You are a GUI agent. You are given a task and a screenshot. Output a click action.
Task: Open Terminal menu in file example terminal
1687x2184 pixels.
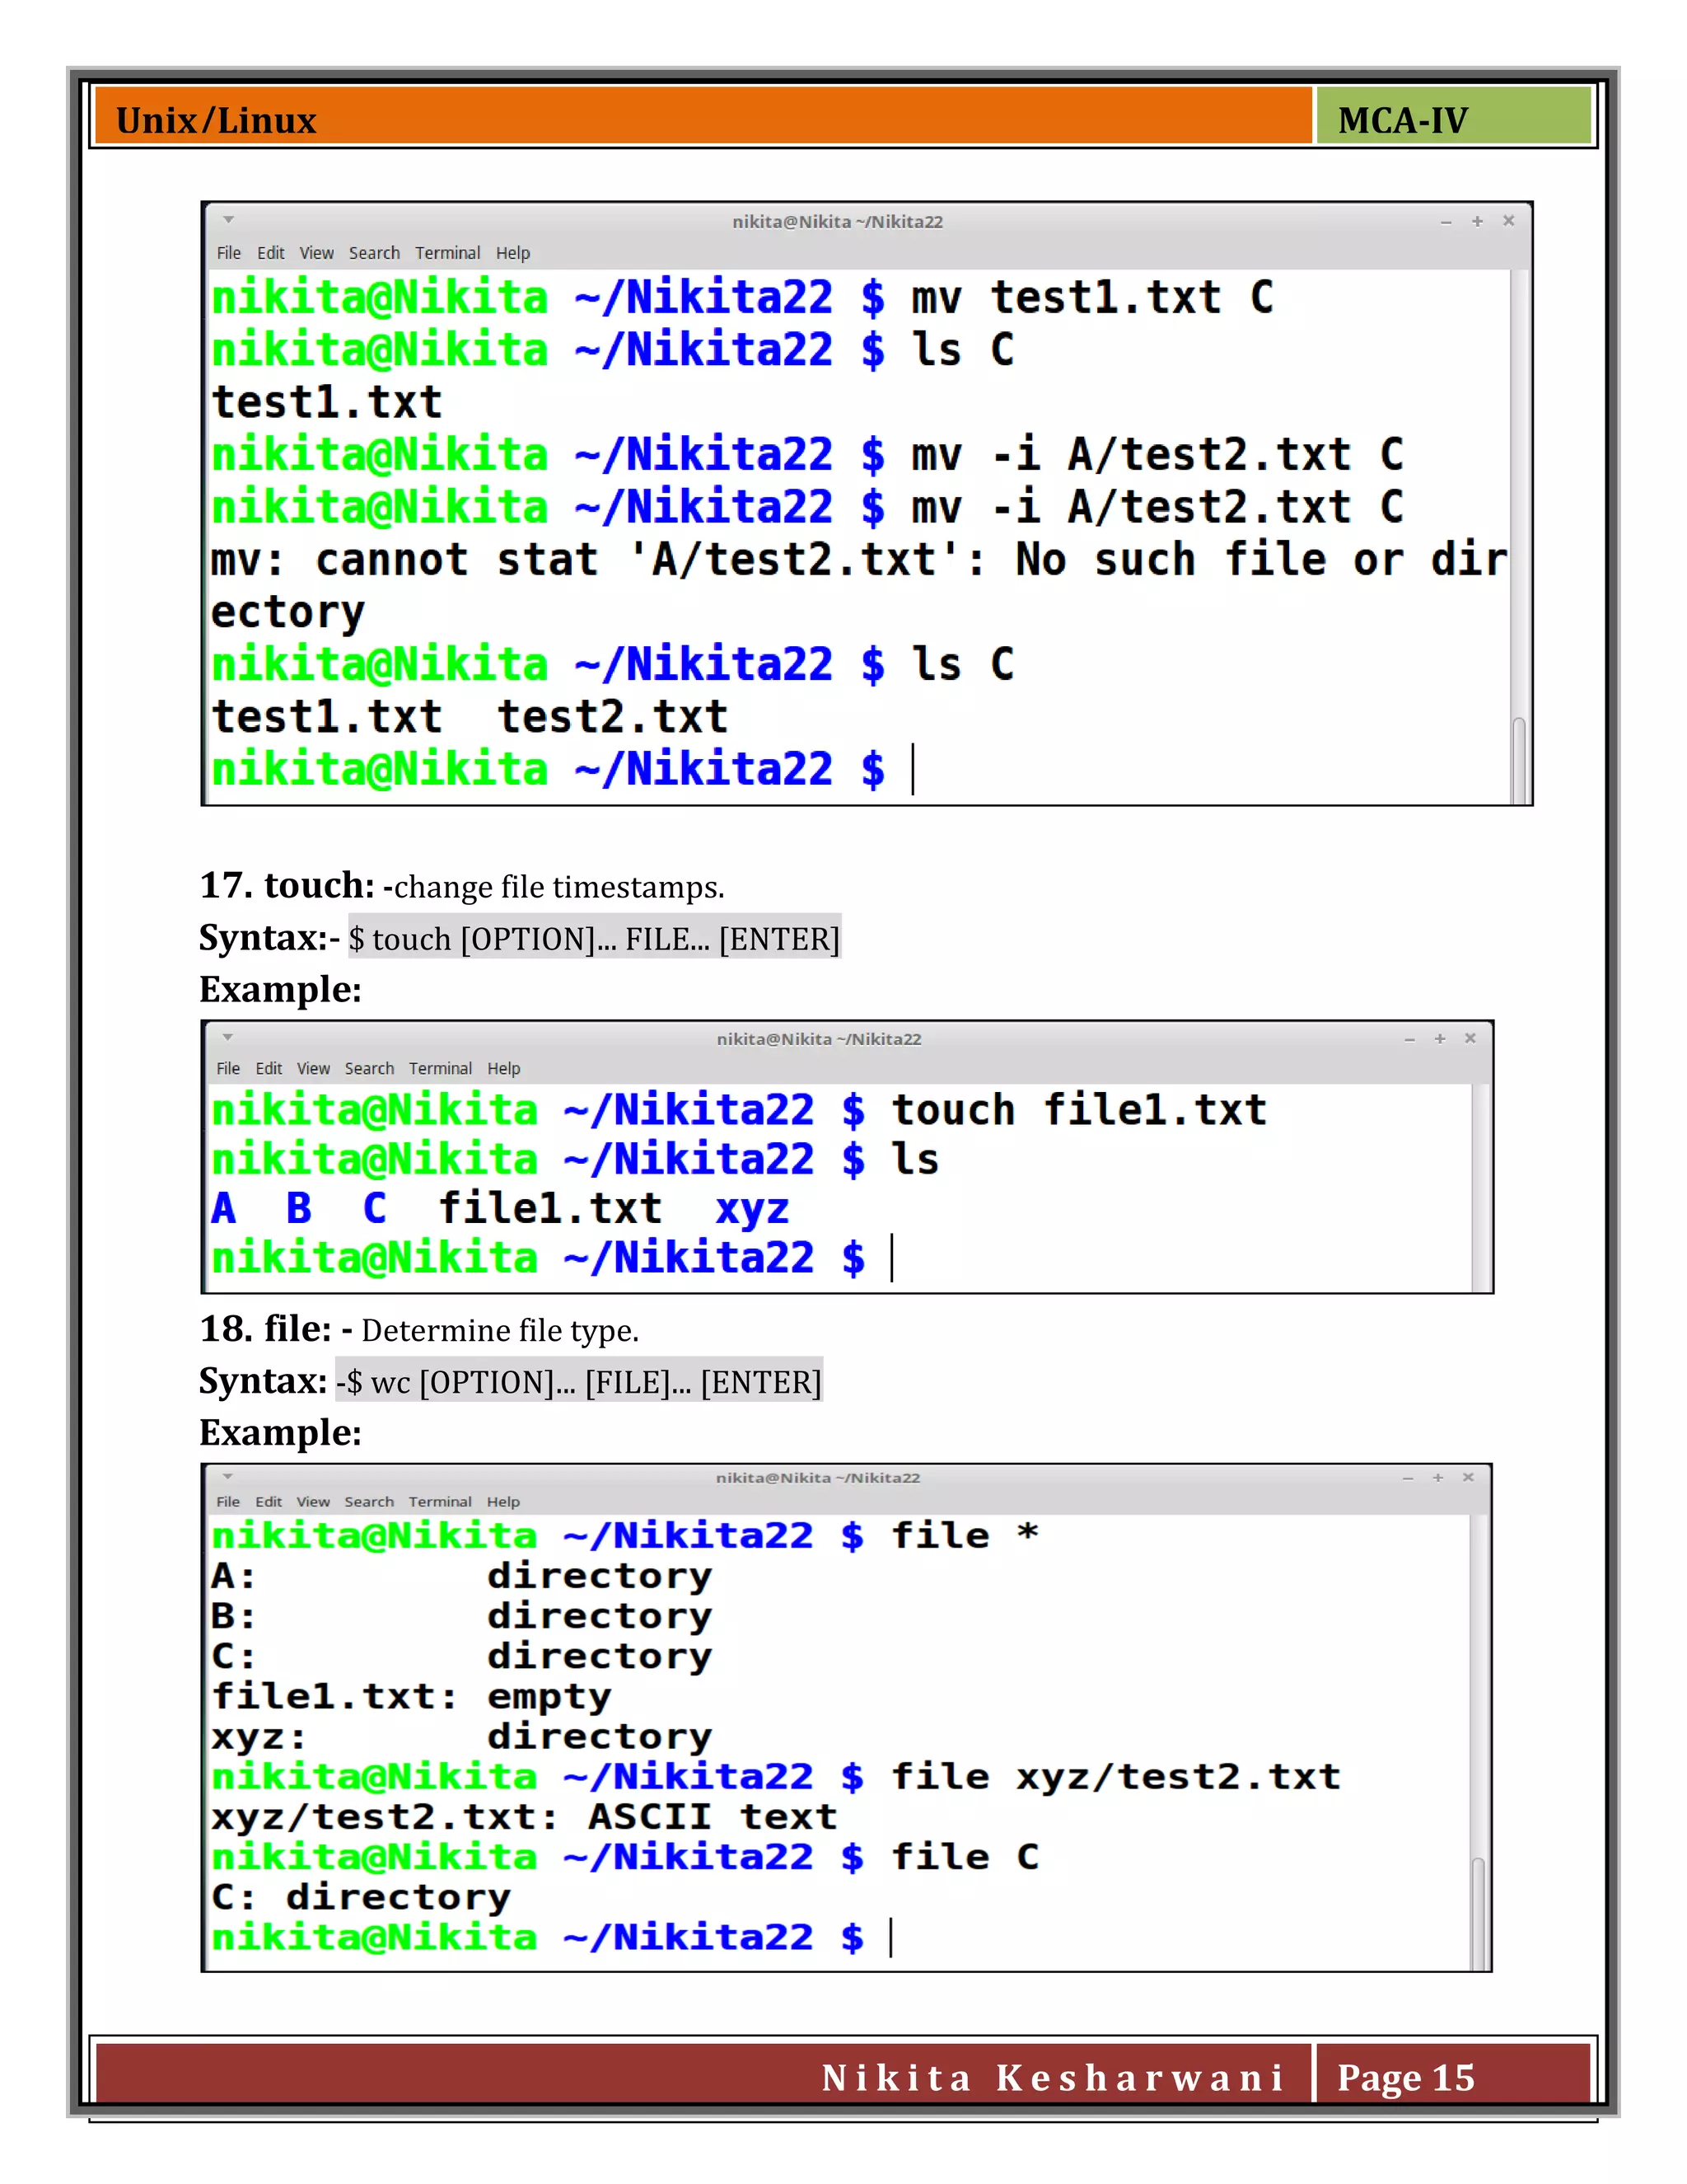pyautogui.click(x=440, y=1501)
